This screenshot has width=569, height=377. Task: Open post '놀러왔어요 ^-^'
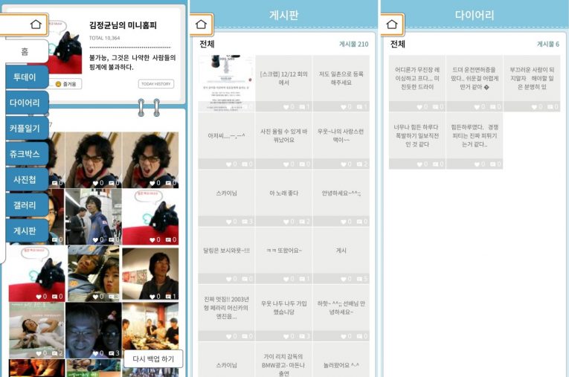(x=341, y=360)
